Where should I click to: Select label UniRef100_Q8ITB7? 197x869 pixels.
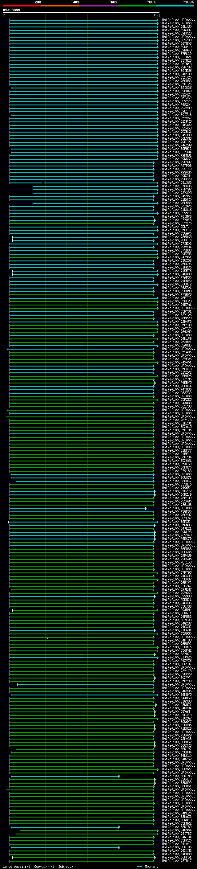click(177, 834)
